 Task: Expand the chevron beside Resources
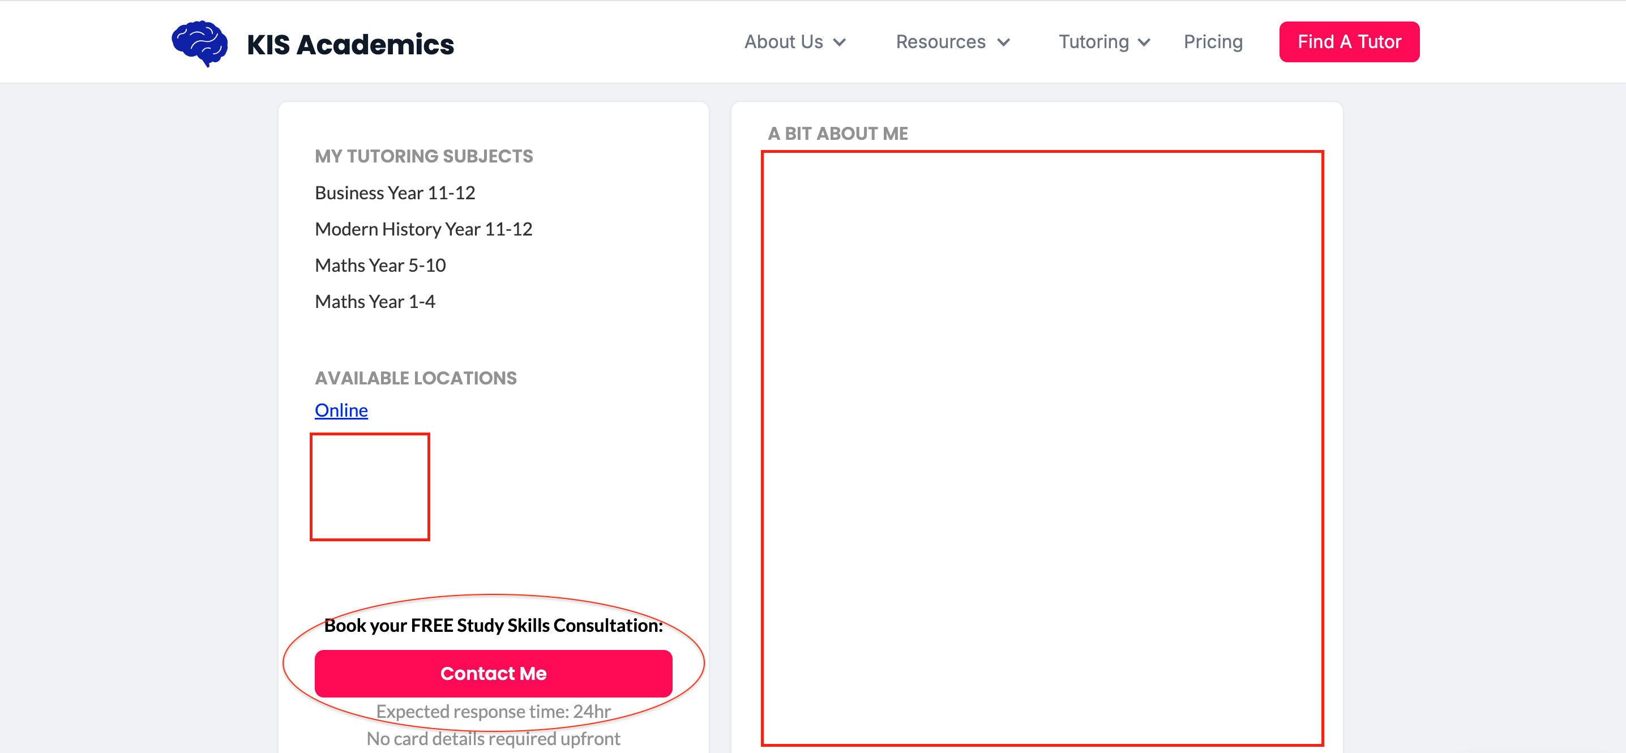tap(1004, 42)
